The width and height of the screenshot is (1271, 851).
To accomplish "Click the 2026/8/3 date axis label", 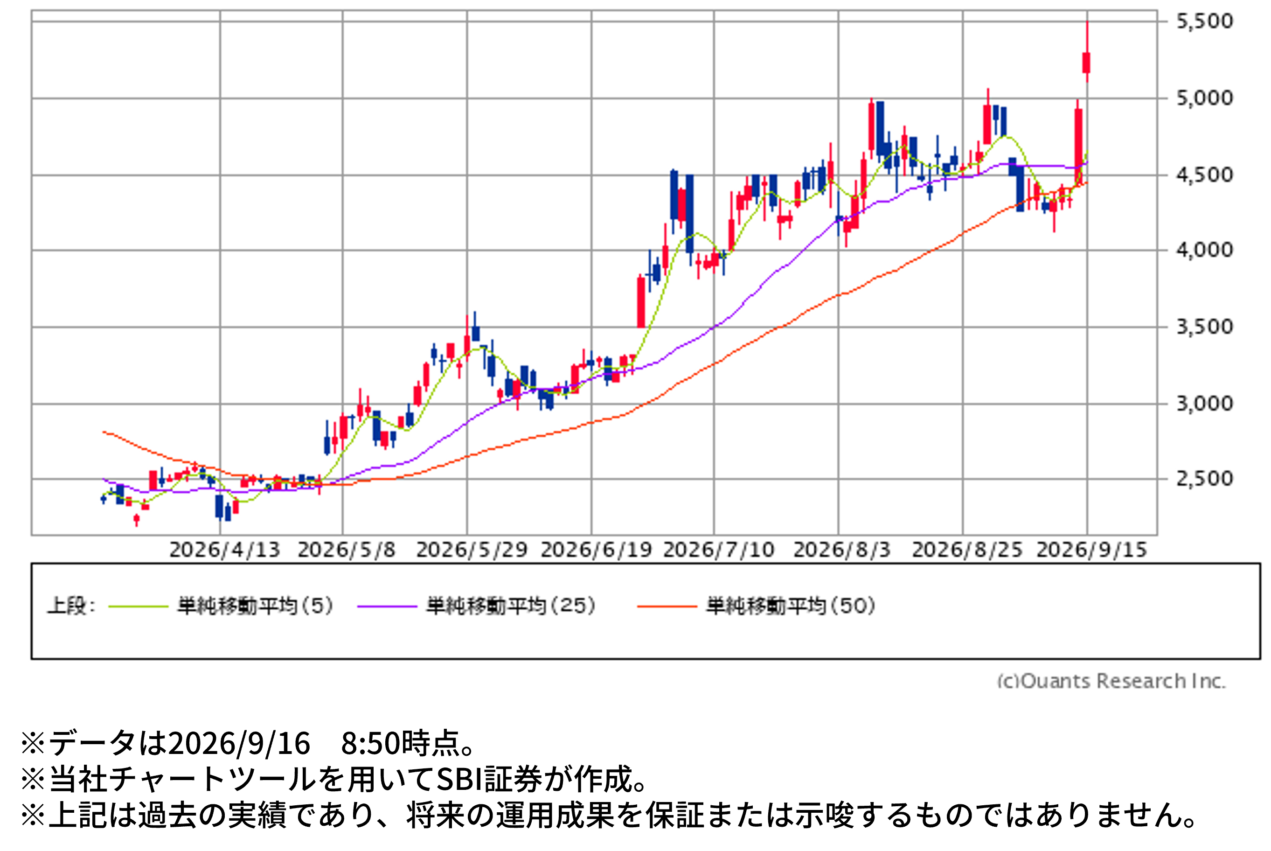I will (x=842, y=550).
